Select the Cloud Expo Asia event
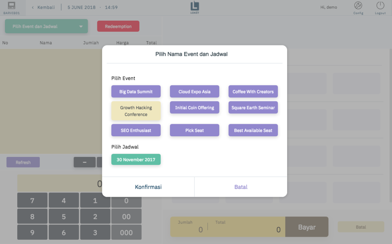The image size is (392, 244). (x=194, y=92)
